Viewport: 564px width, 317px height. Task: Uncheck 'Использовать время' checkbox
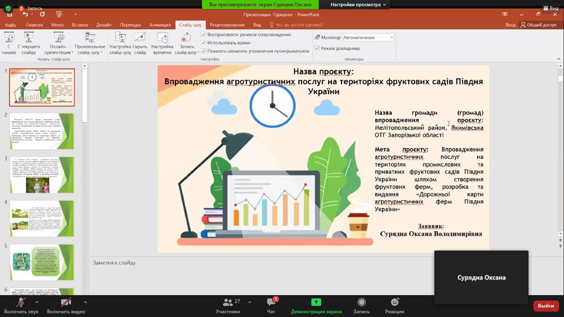tap(204, 43)
